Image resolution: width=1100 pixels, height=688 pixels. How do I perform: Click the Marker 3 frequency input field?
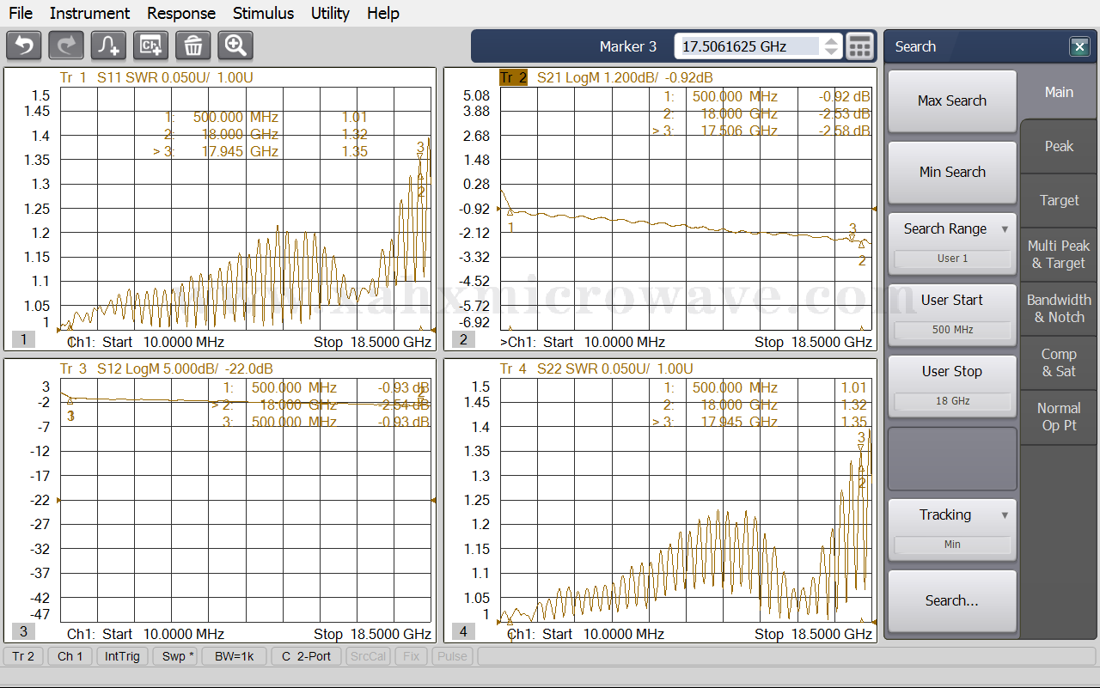(x=748, y=46)
